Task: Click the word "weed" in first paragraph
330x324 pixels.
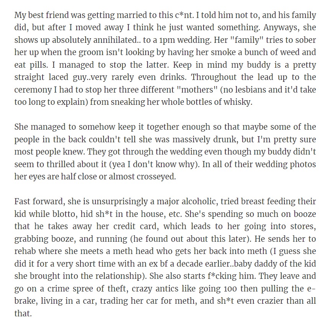Action: [x=292, y=52]
